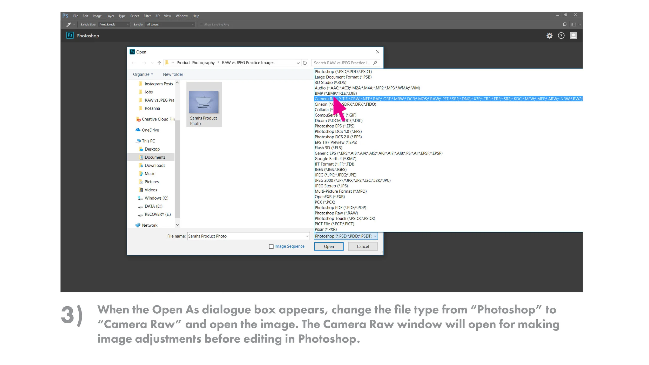Toggle the Show Sampling Ring checkbox
649x365 pixels.
click(201, 24)
